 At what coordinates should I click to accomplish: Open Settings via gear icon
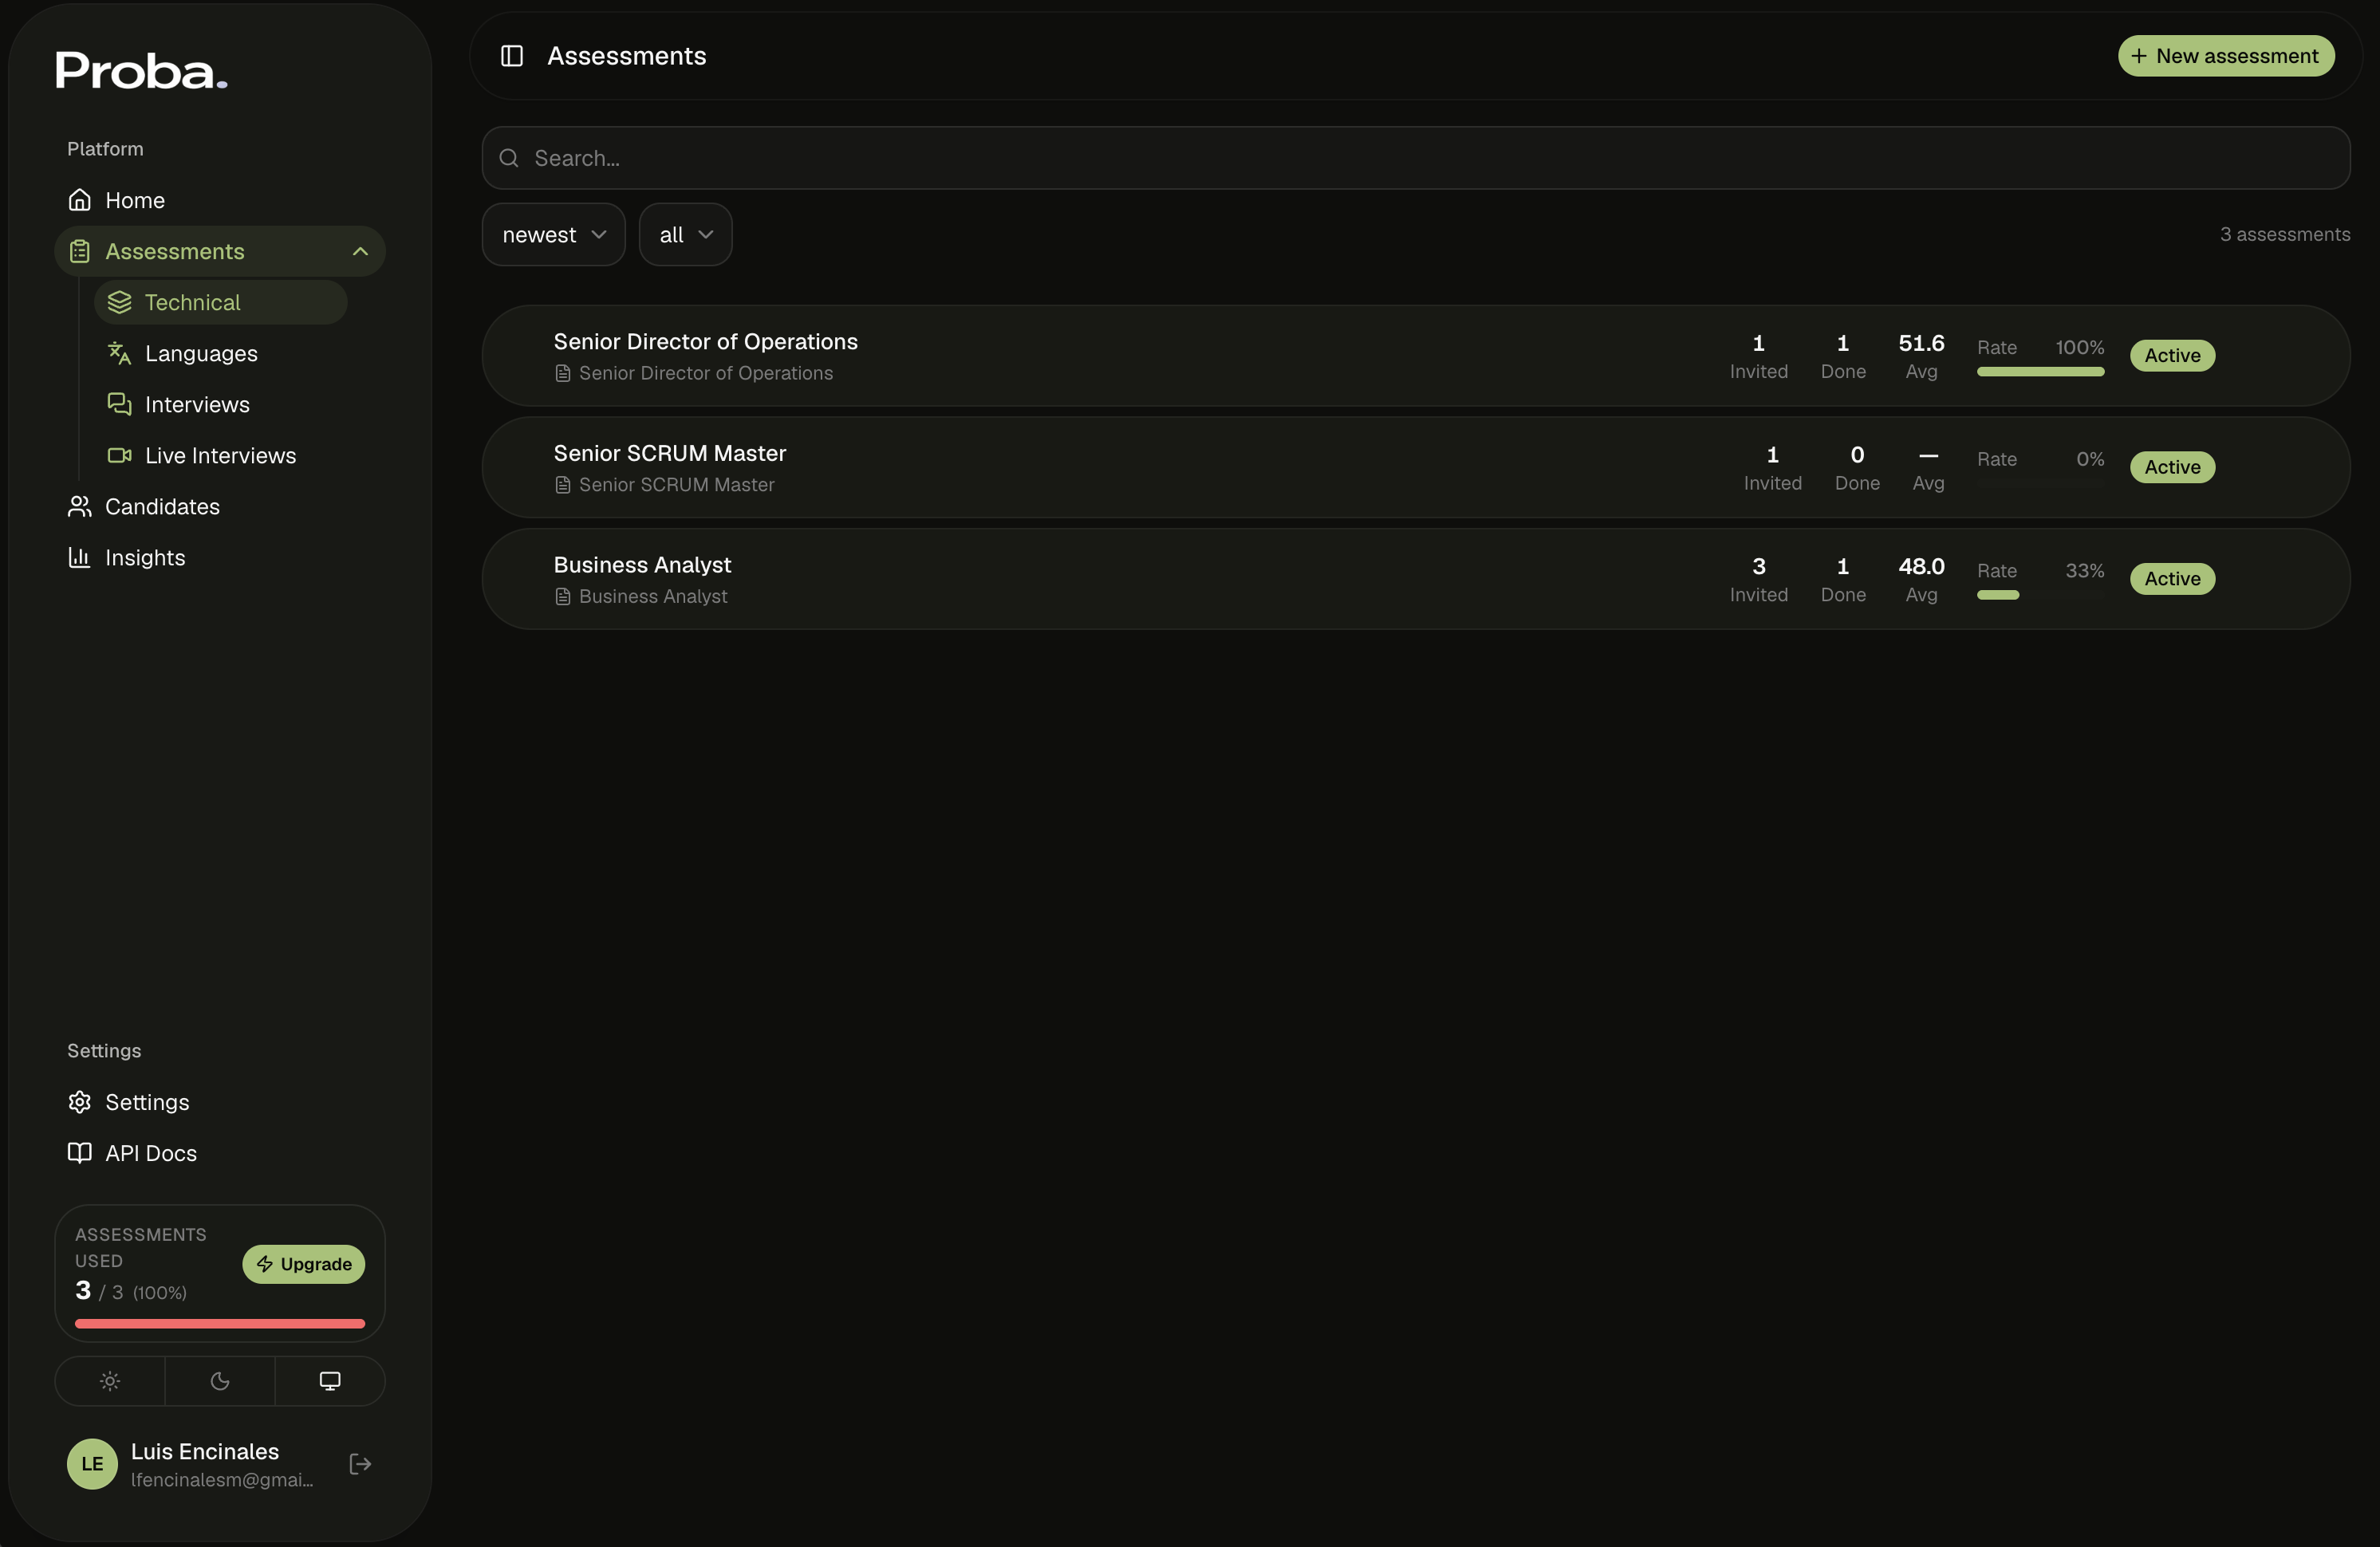coord(80,1102)
